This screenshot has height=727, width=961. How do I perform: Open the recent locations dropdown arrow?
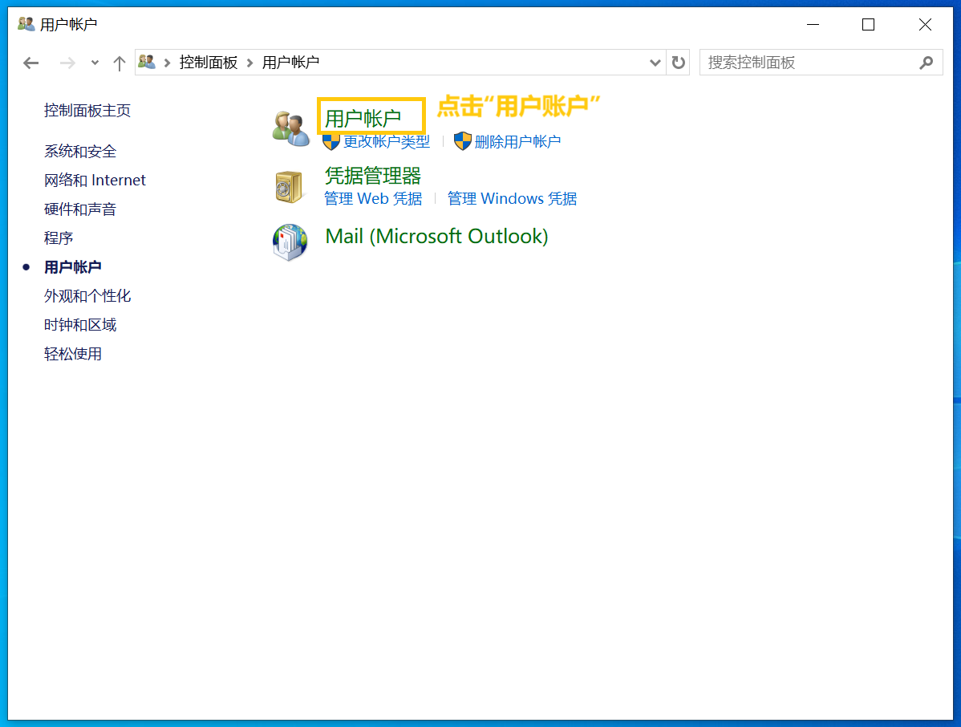(95, 63)
